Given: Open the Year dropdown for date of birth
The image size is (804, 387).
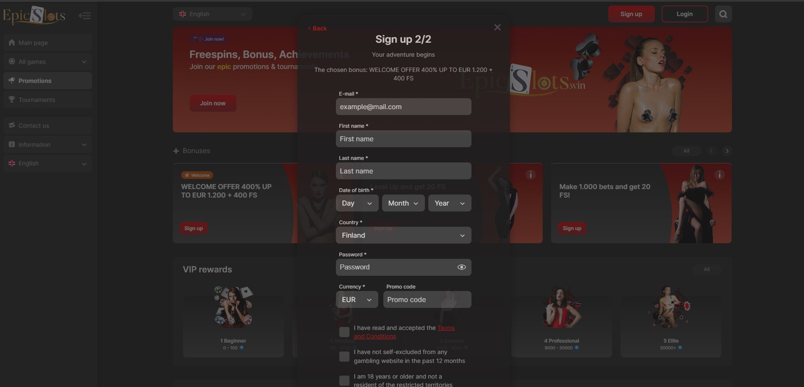Looking at the screenshot, I should click(x=449, y=203).
